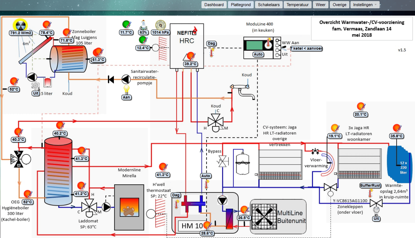Toggle the ModuLine Auto mode button

click(x=258, y=54)
